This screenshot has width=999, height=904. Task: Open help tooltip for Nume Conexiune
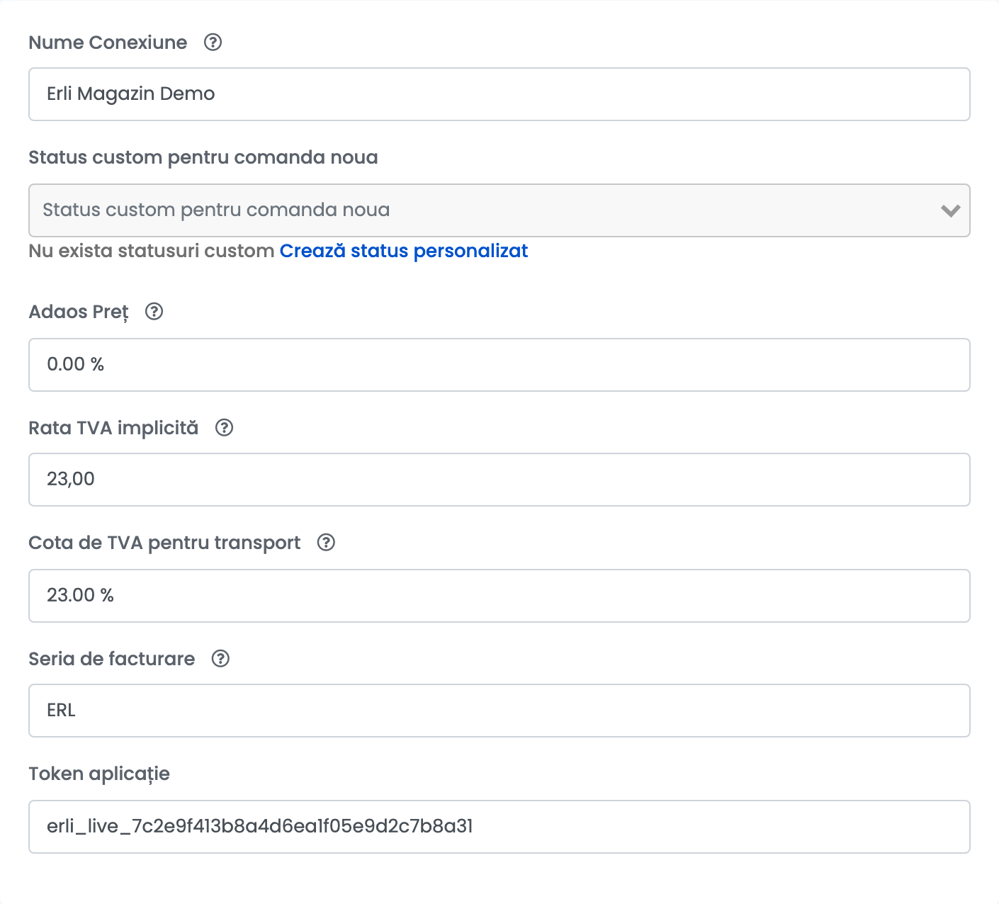click(x=213, y=43)
